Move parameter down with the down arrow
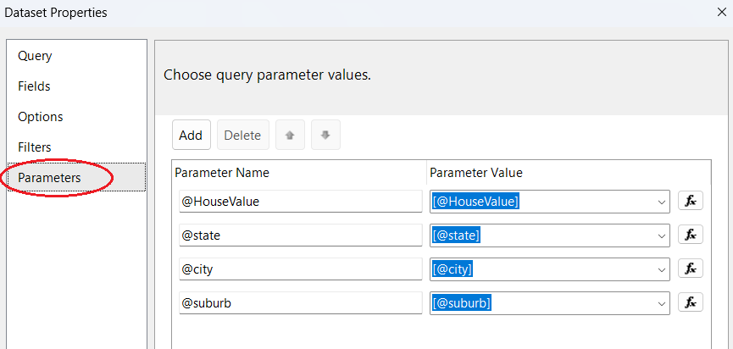Viewport: 733px width, 349px height. pyautogui.click(x=325, y=135)
